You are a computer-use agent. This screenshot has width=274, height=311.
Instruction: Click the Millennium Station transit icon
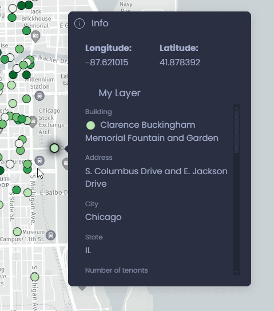tap(39, 96)
